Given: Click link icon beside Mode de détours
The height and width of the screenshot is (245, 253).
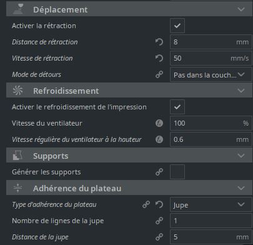Looking at the screenshot, I should pos(159,74).
